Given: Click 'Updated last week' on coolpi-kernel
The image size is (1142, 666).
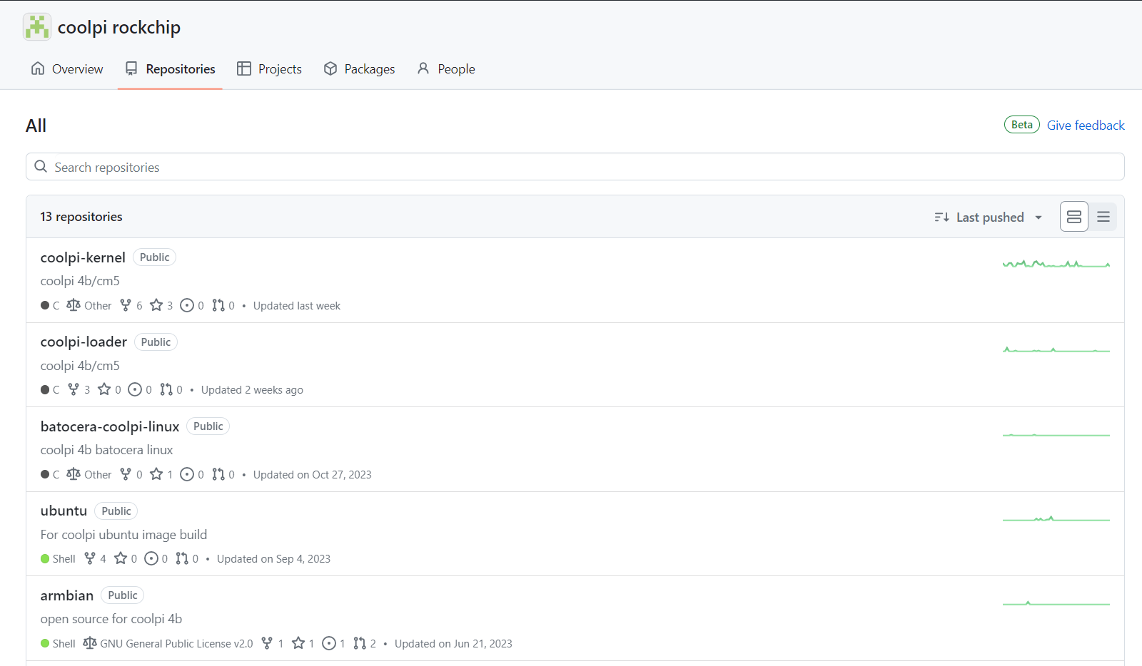Looking at the screenshot, I should [297, 306].
